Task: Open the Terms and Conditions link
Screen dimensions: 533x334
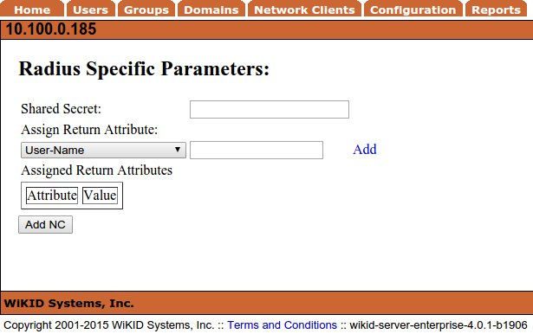Action: (x=283, y=325)
